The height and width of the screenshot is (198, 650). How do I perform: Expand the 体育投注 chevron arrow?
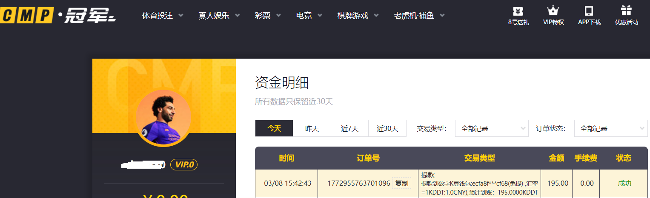pos(181,16)
